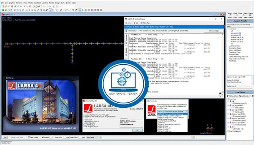Click Batch Run in the Analysis Engine toolbar
Viewport: 254px width, 145px height.
pyautogui.click(x=145, y=23)
